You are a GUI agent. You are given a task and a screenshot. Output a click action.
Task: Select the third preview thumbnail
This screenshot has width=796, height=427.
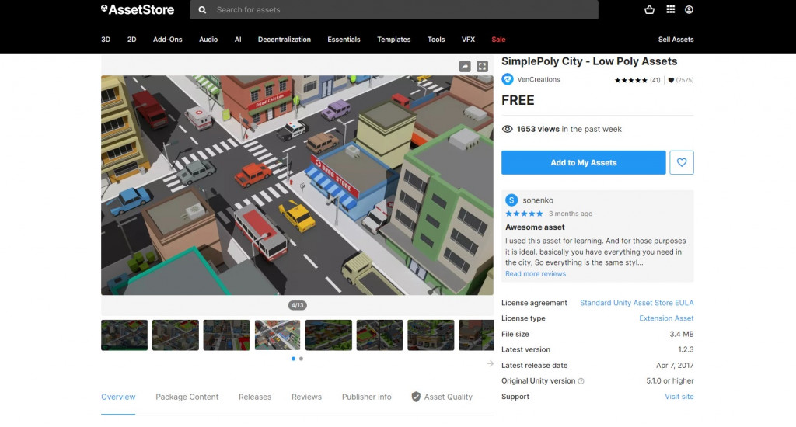pyautogui.click(x=226, y=335)
